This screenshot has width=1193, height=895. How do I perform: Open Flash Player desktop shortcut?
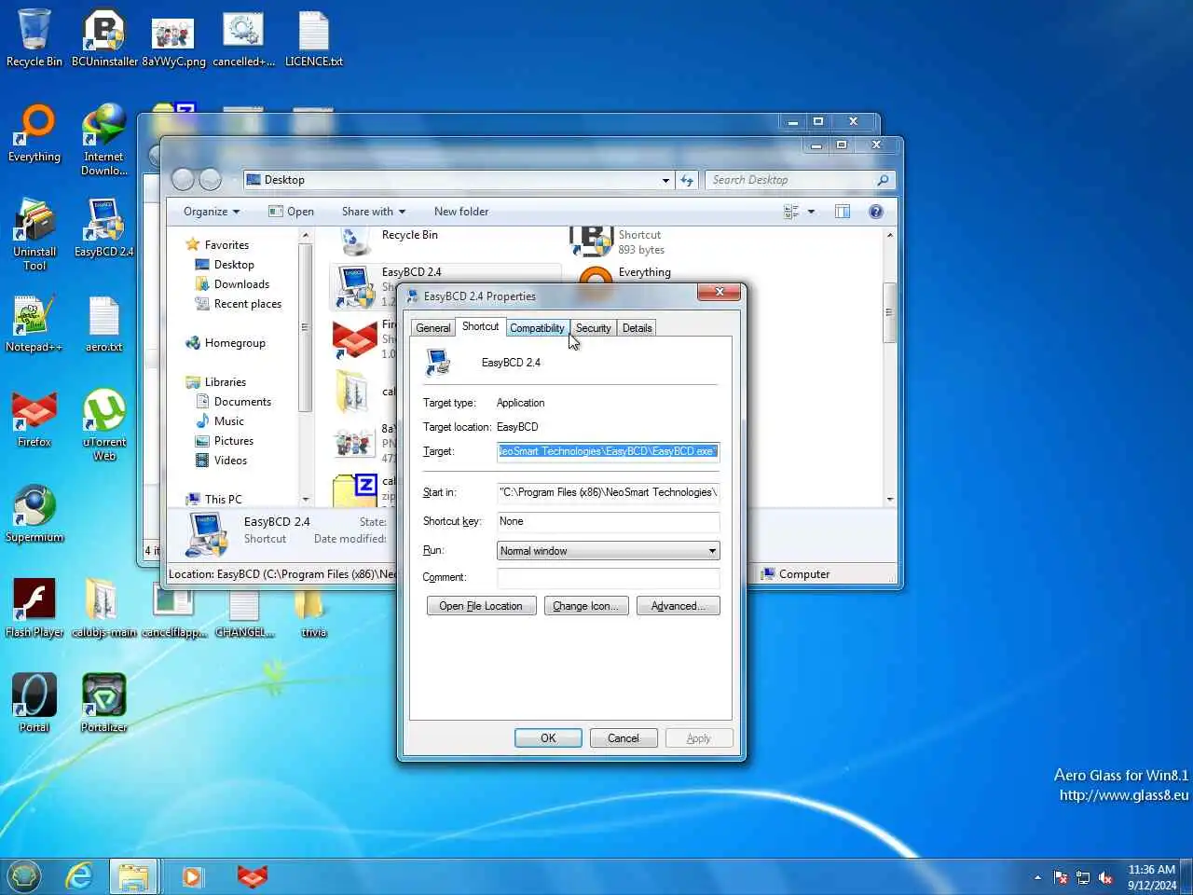point(34,608)
